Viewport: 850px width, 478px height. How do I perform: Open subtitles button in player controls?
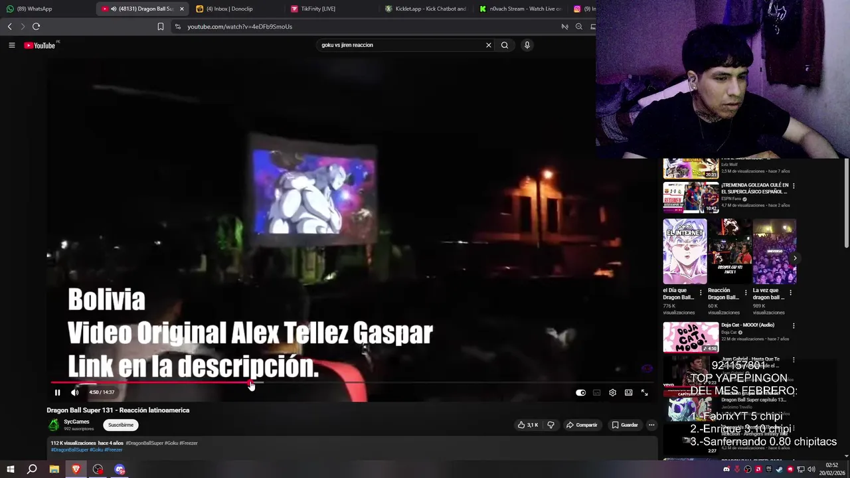596,392
